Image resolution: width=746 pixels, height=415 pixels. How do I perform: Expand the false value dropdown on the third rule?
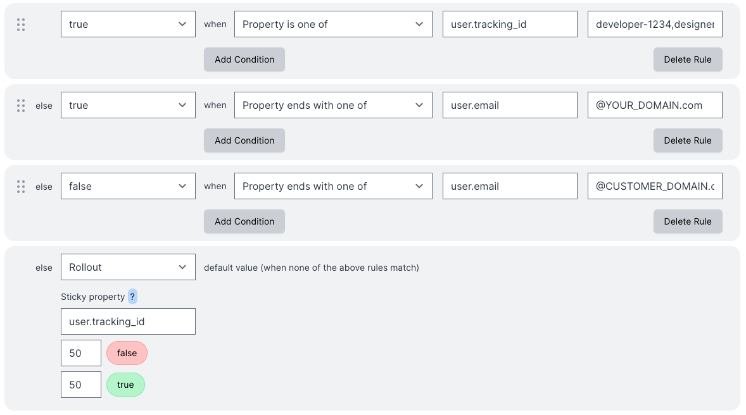point(128,185)
